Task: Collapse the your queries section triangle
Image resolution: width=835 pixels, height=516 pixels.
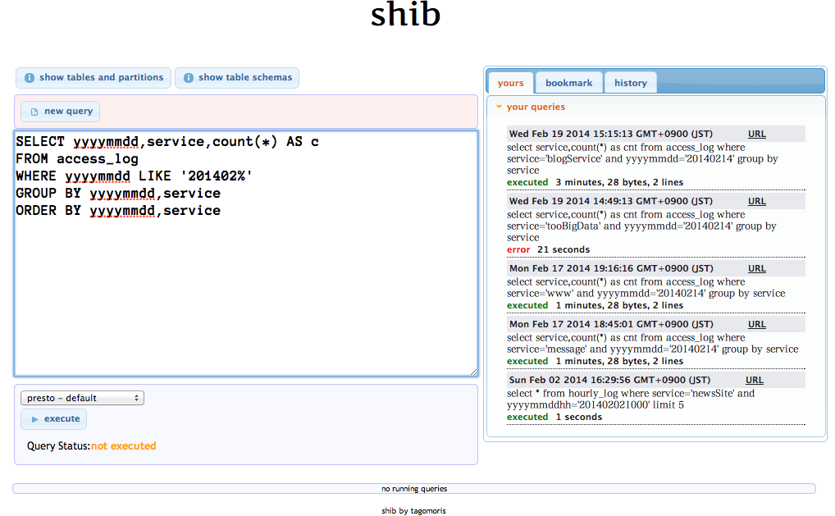Action: [x=499, y=107]
